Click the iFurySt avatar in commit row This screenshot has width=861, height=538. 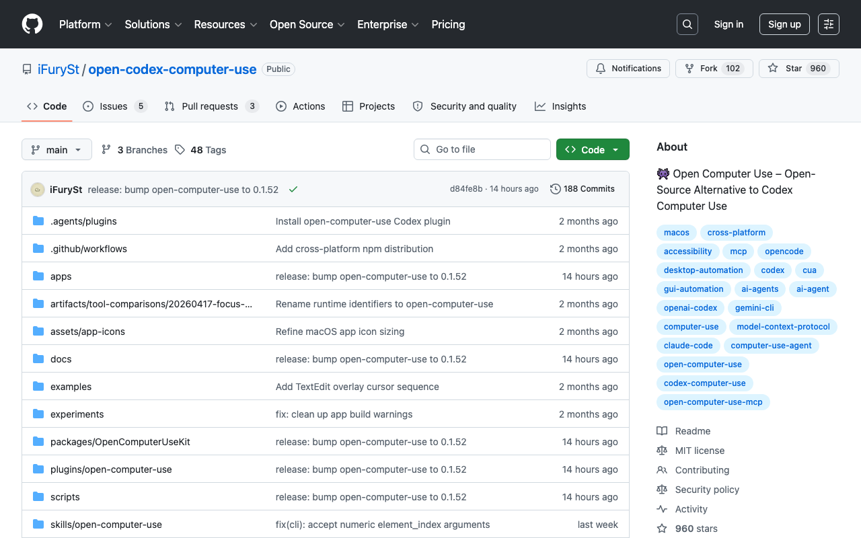(38, 190)
